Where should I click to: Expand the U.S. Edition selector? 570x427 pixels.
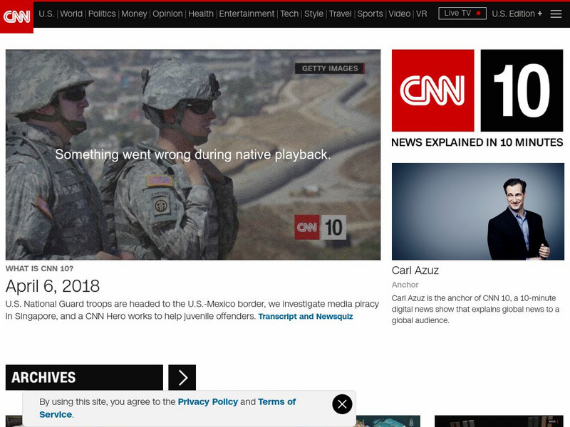[x=517, y=14]
